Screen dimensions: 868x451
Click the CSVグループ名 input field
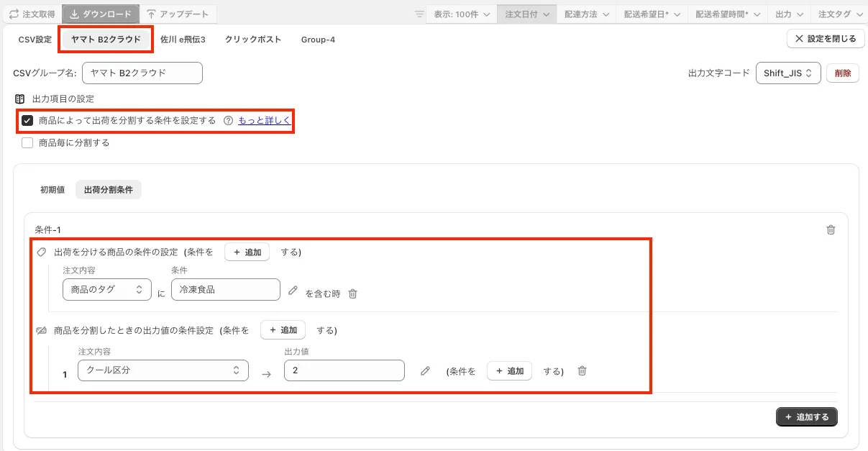pos(142,73)
